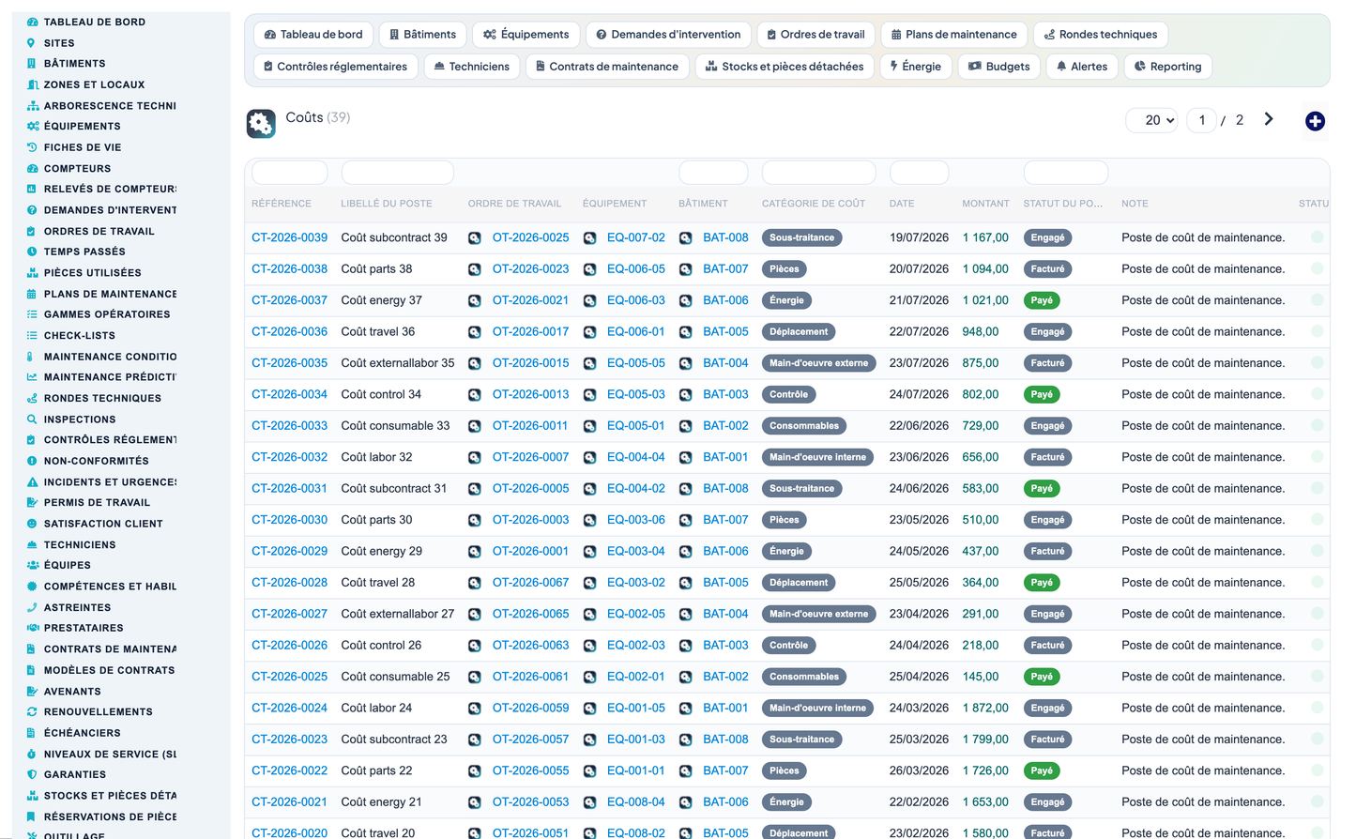Image resolution: width=1356 pixels, height=839 pixels.
Task: Click Référence filter input field
Action: pyautogui.click(x=290, y=173)
